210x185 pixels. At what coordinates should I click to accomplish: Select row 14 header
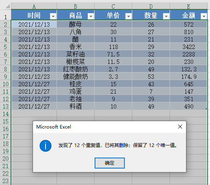click(5, 114)
